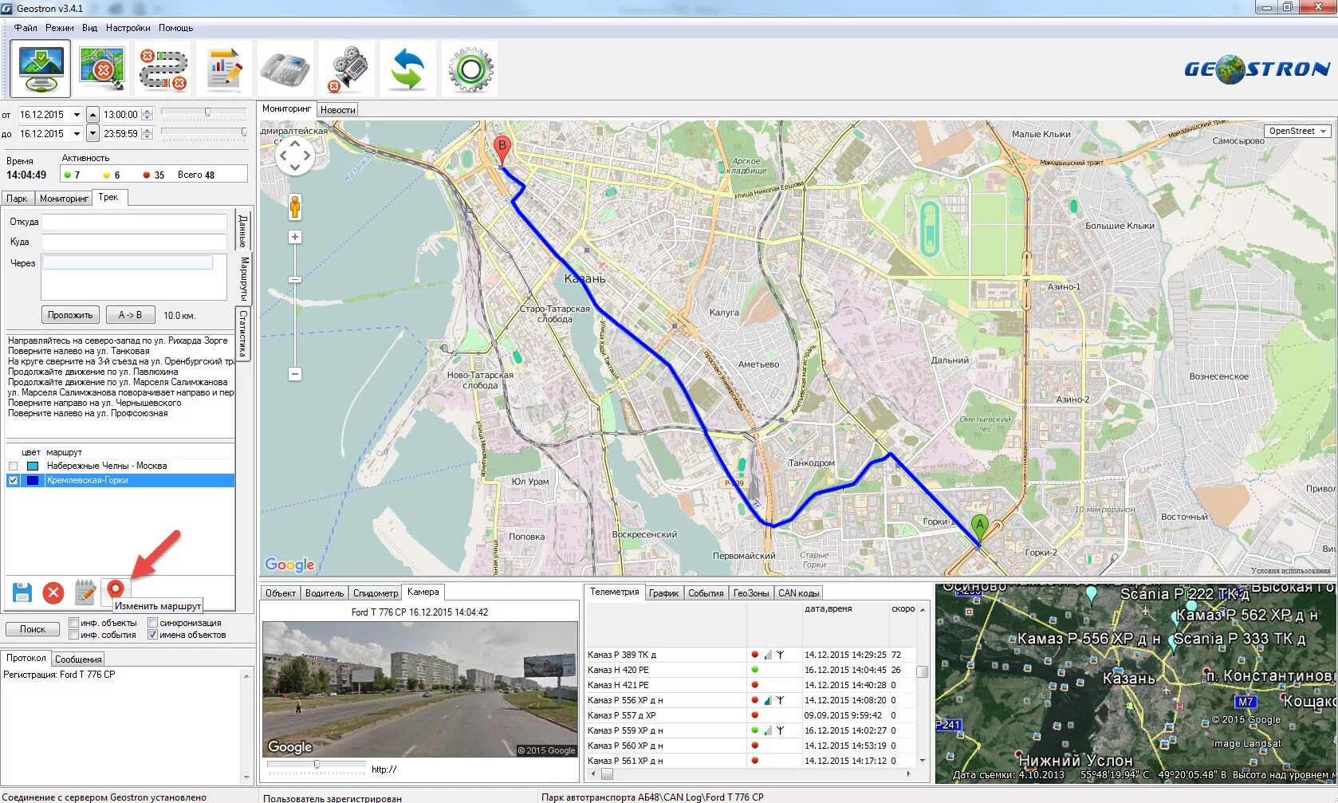Open the Настройки menu
This screenshot has width=1338, height=803.
(128, 28)
